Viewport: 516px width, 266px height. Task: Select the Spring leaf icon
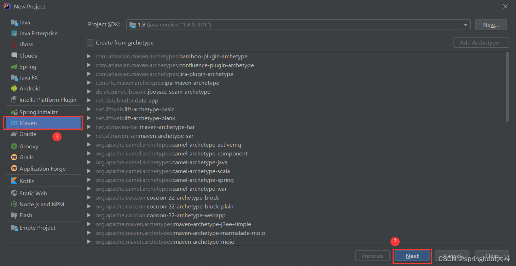pos(14,67)
